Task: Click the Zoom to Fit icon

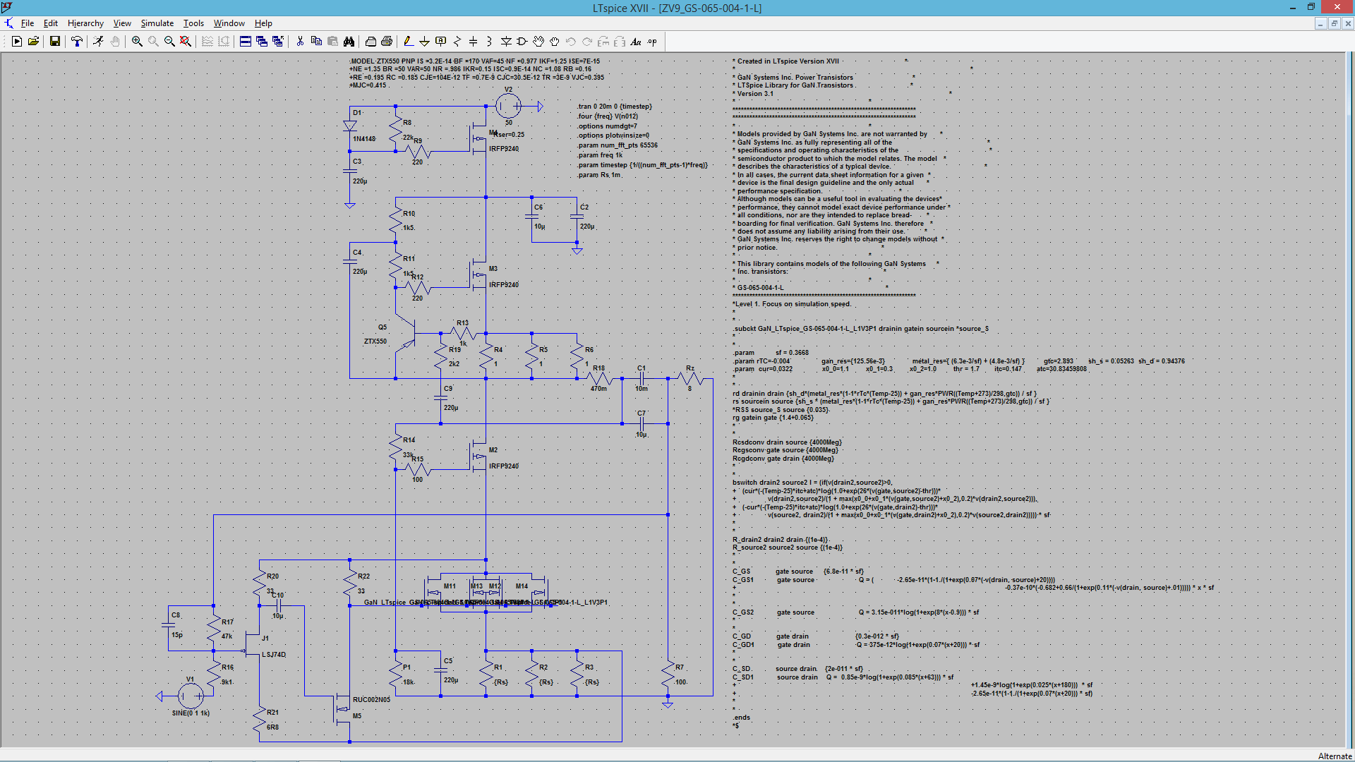Action: [186, 42]
